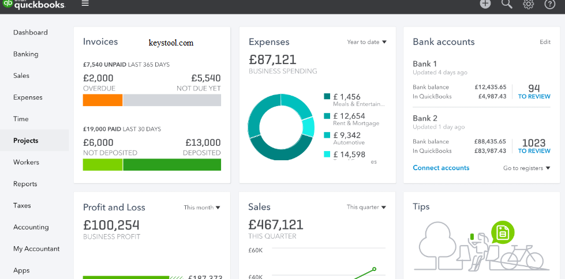The width and height of the screenshot is (565, 279).
Task: Open the help question mark icon
Action: [549, 4]
